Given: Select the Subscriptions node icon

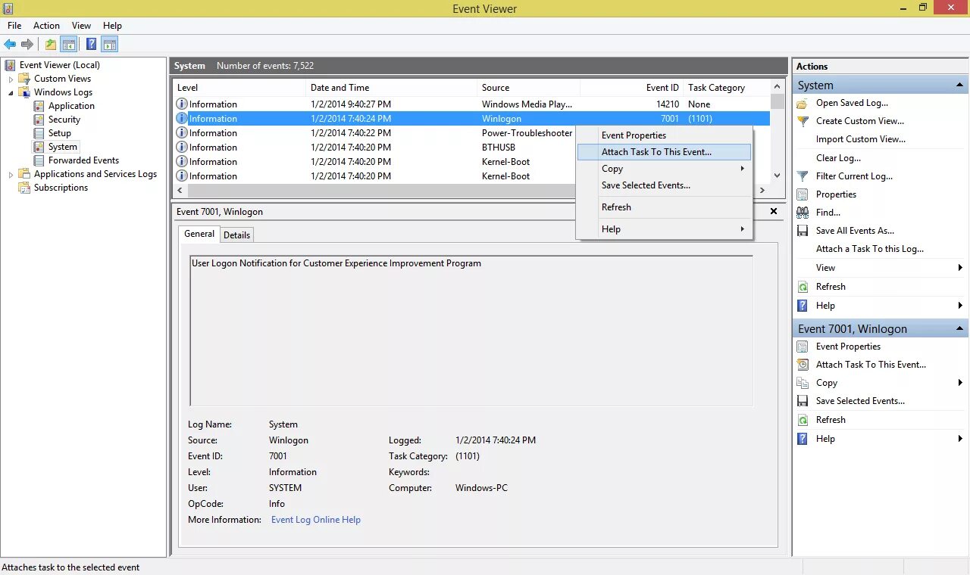Looking at the screenshot, I should (x=24, y=188).
